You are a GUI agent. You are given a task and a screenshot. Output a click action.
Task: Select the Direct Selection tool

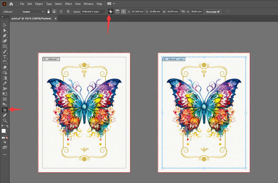coord(5,31)
